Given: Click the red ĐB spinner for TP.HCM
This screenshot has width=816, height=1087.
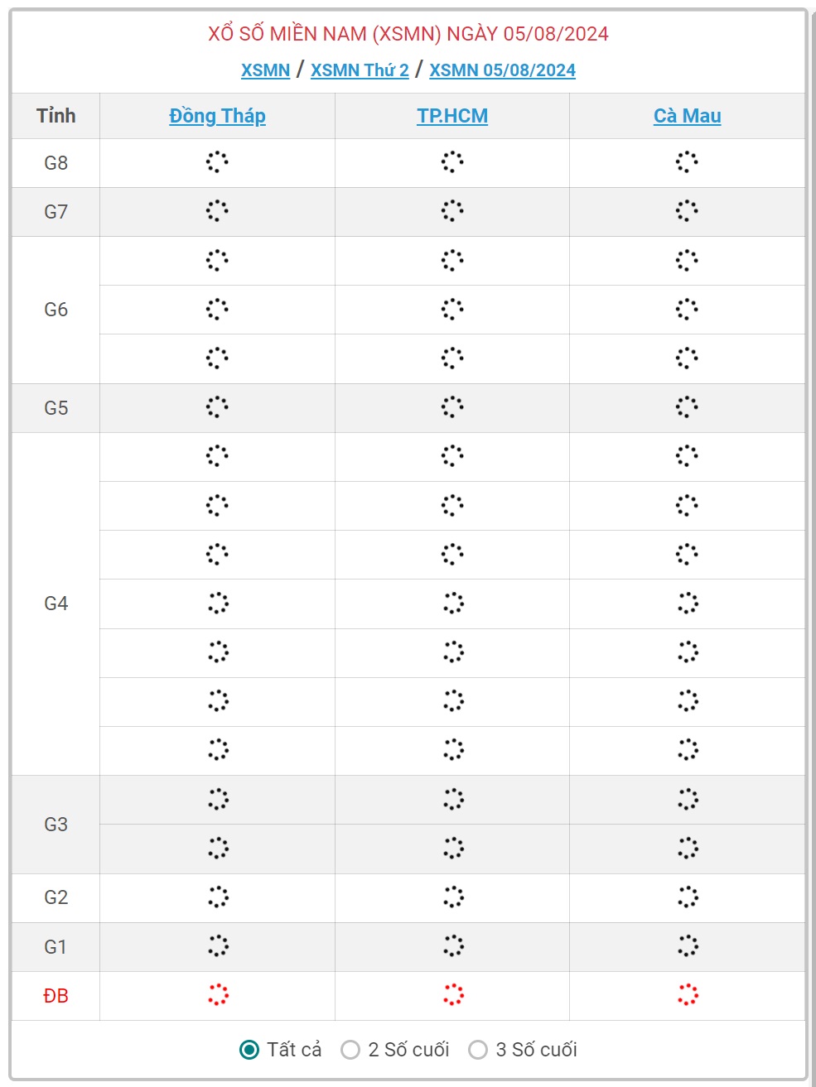Looking at the screenshot, I should coord(453,995).
